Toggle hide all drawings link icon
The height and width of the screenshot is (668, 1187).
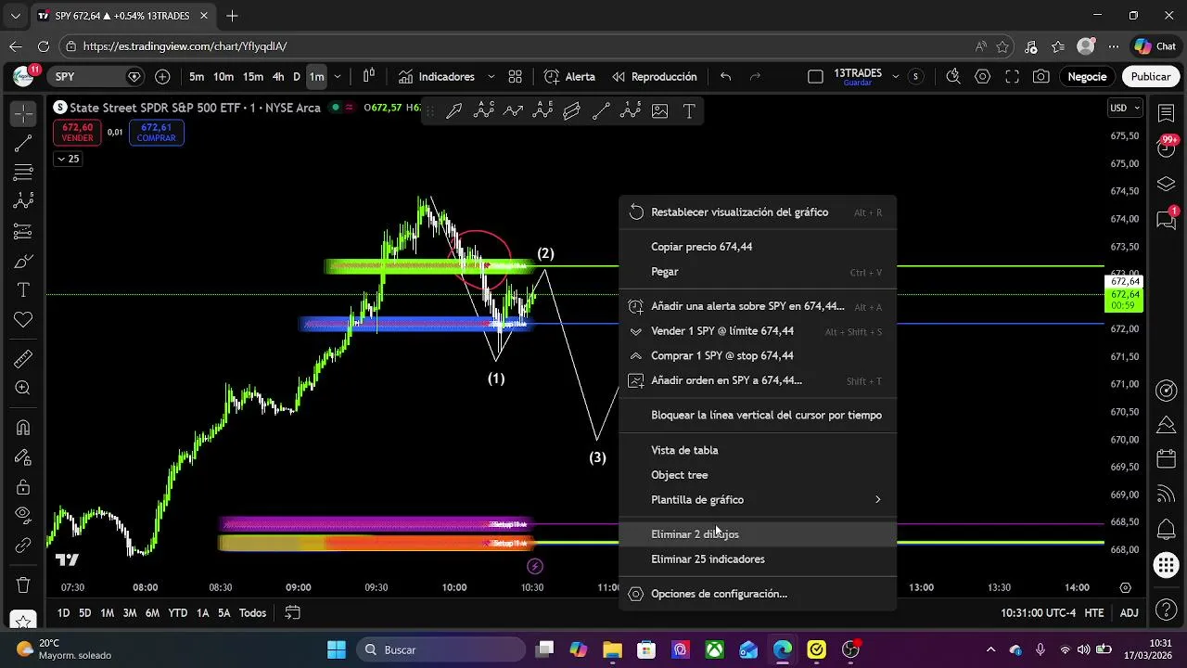pos(23,545)
